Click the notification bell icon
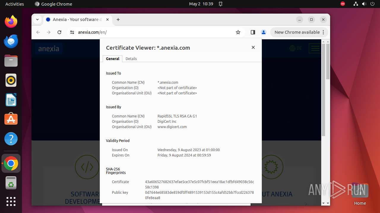The image size is (380, 213). coord(221,4)
